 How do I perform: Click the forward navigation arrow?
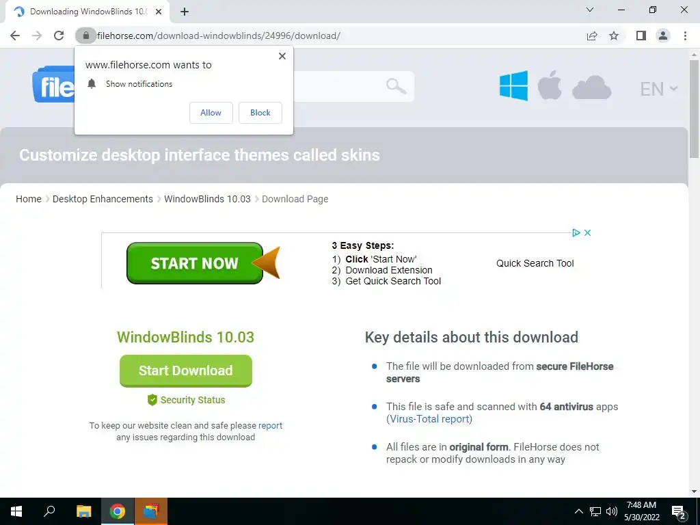point(37,36)
